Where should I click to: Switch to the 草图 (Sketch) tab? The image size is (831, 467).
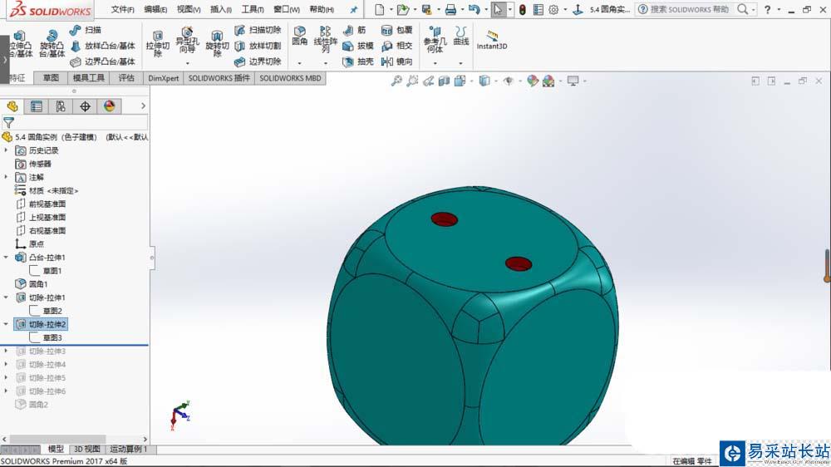click(x=51, y=78)
